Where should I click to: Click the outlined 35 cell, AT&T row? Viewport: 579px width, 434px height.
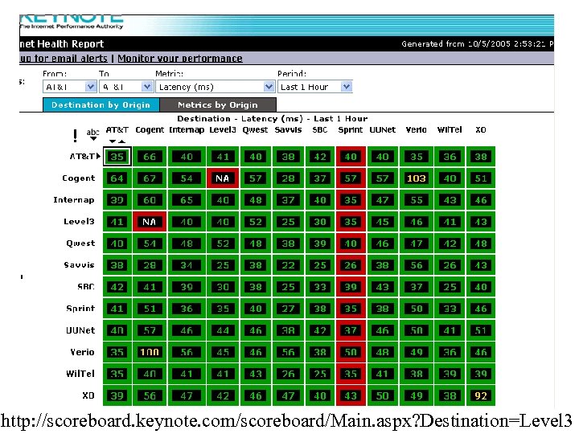[117, 157]
